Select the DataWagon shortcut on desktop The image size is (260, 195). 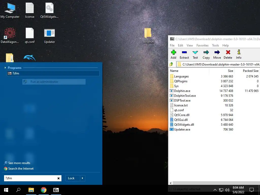(10, 36)
